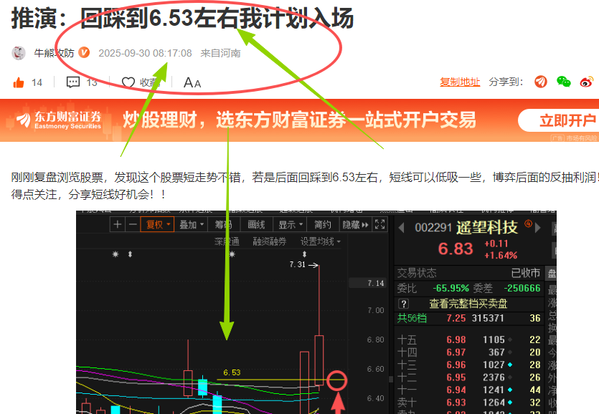The height and width of the screenshot is (414, 599).
Task: Open the embedded stock chart image
Action: (316, 312)
